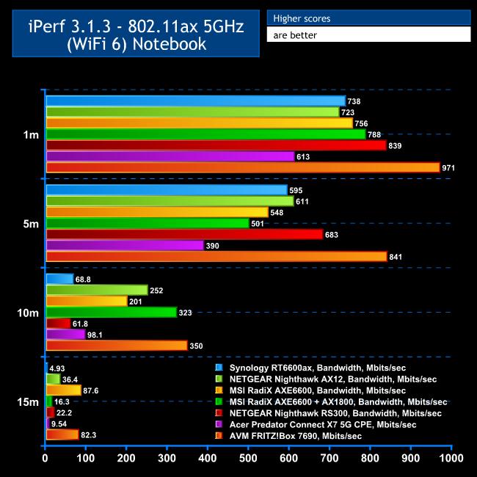Click the 22.2 value label
Screen dimensions: 477x477
tap(64, 413)
